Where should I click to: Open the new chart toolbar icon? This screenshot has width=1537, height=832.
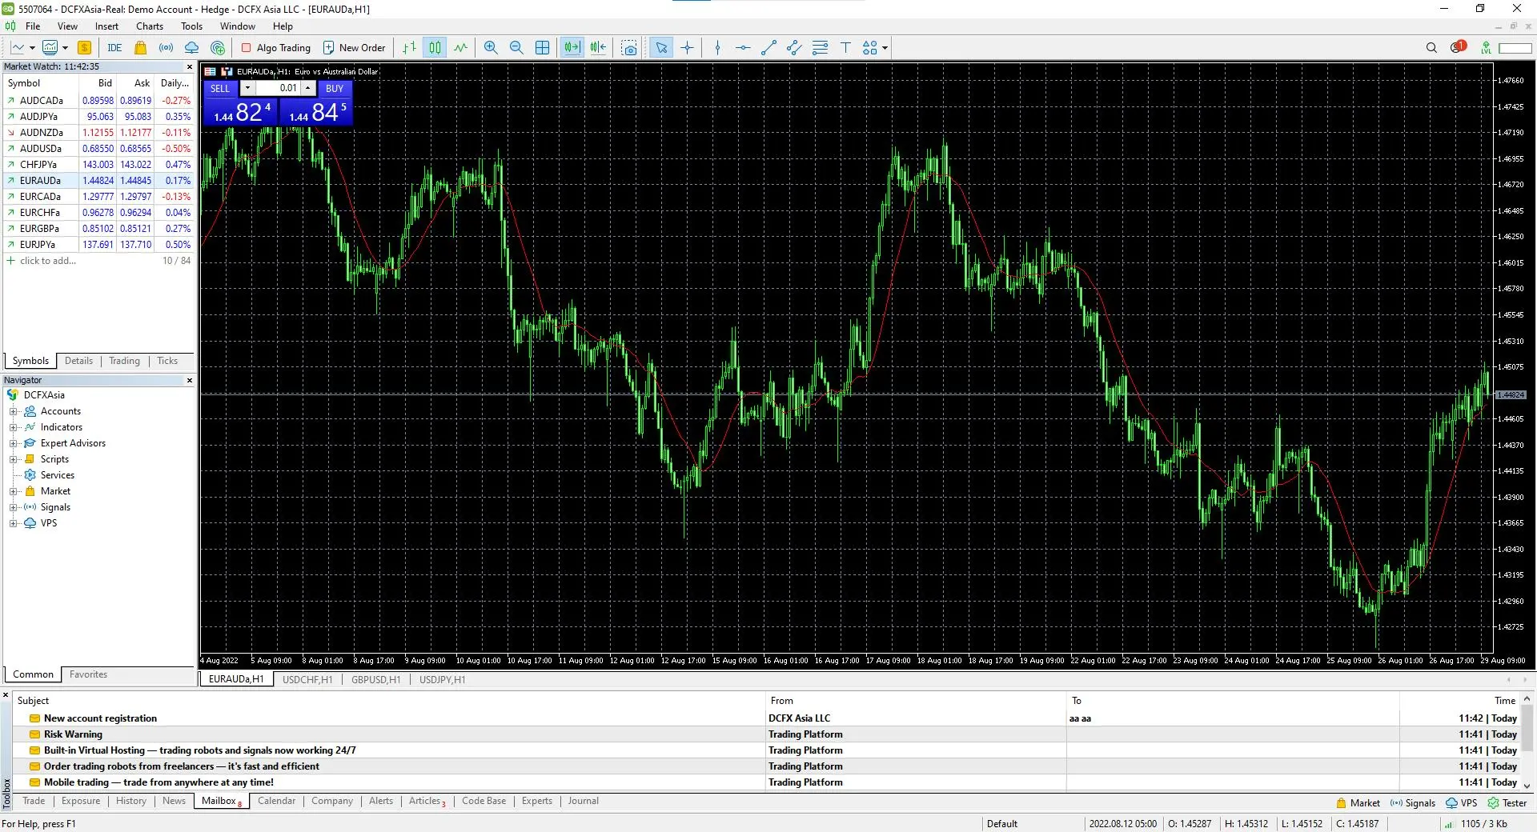point(18,48)
